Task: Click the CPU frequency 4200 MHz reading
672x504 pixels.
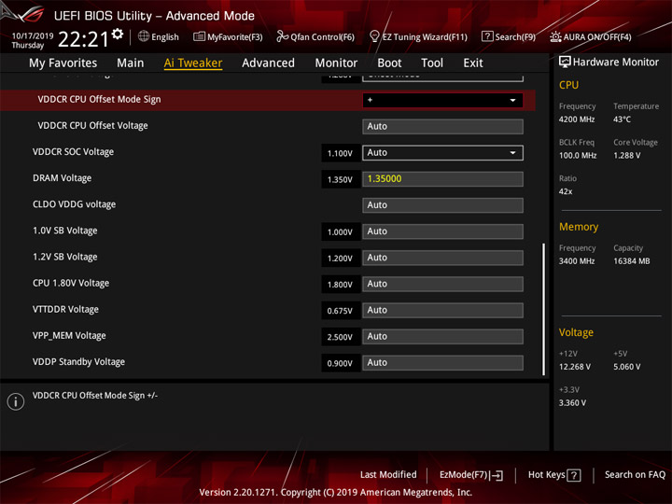Action: pos(577,119)
